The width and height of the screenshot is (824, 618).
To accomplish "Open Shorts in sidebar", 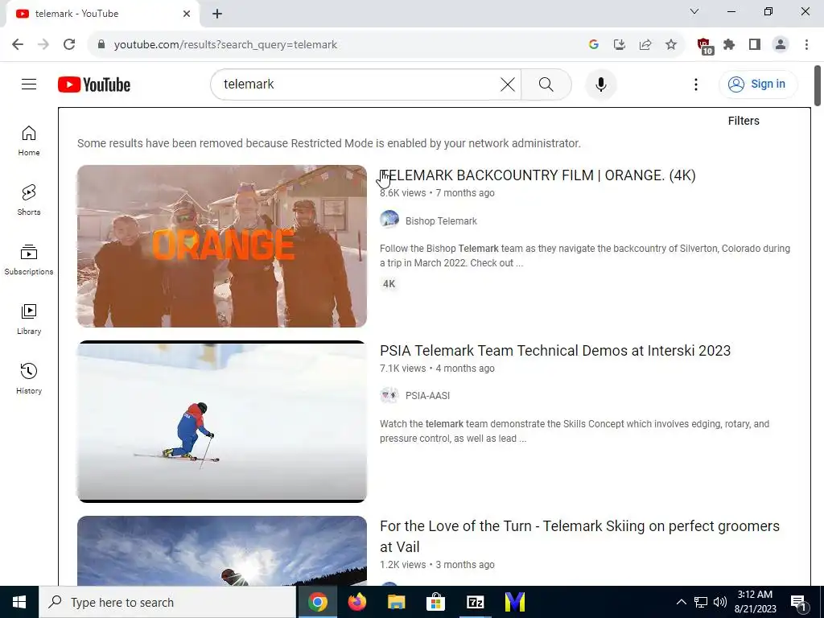I will (x=29, y=200).
